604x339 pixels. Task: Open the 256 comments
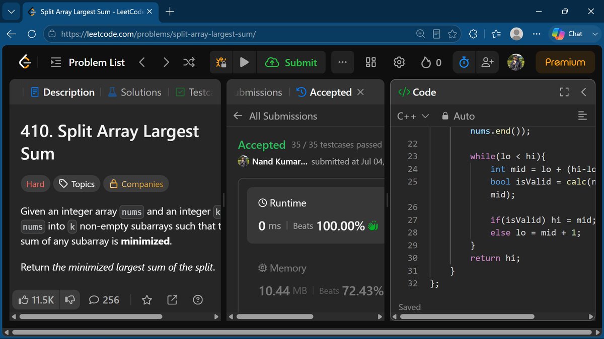(104, 300)
